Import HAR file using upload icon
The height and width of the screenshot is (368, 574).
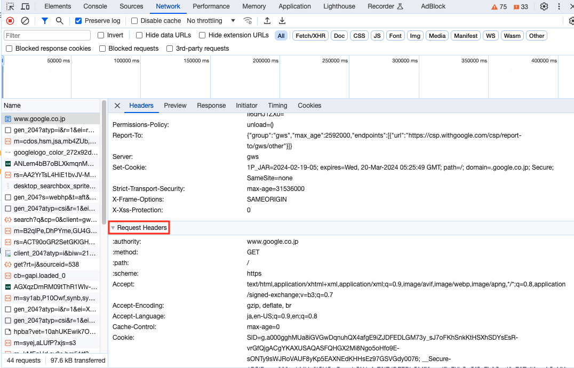click(x=267, y=20)
